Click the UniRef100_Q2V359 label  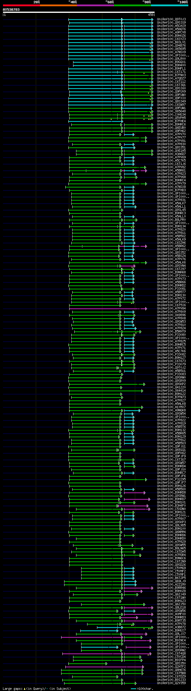click(x=171, y=683)
